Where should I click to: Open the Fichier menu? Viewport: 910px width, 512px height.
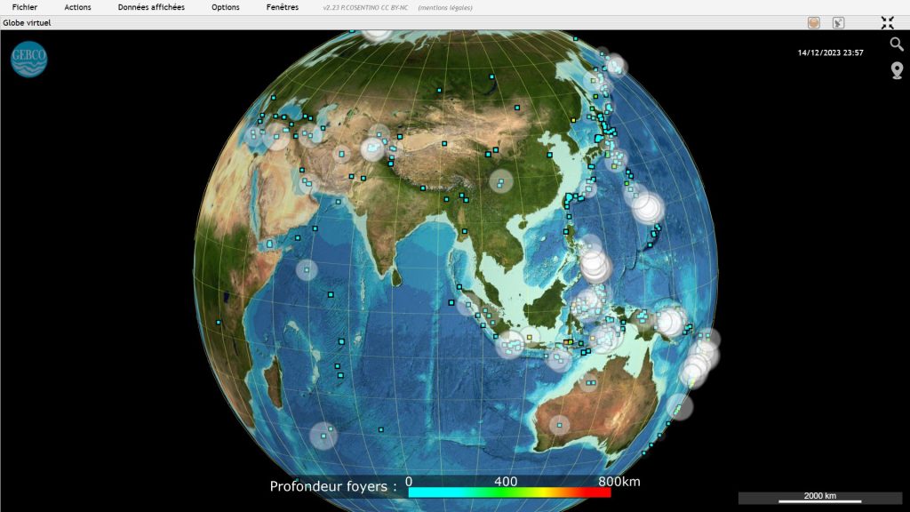click(24, 7)
